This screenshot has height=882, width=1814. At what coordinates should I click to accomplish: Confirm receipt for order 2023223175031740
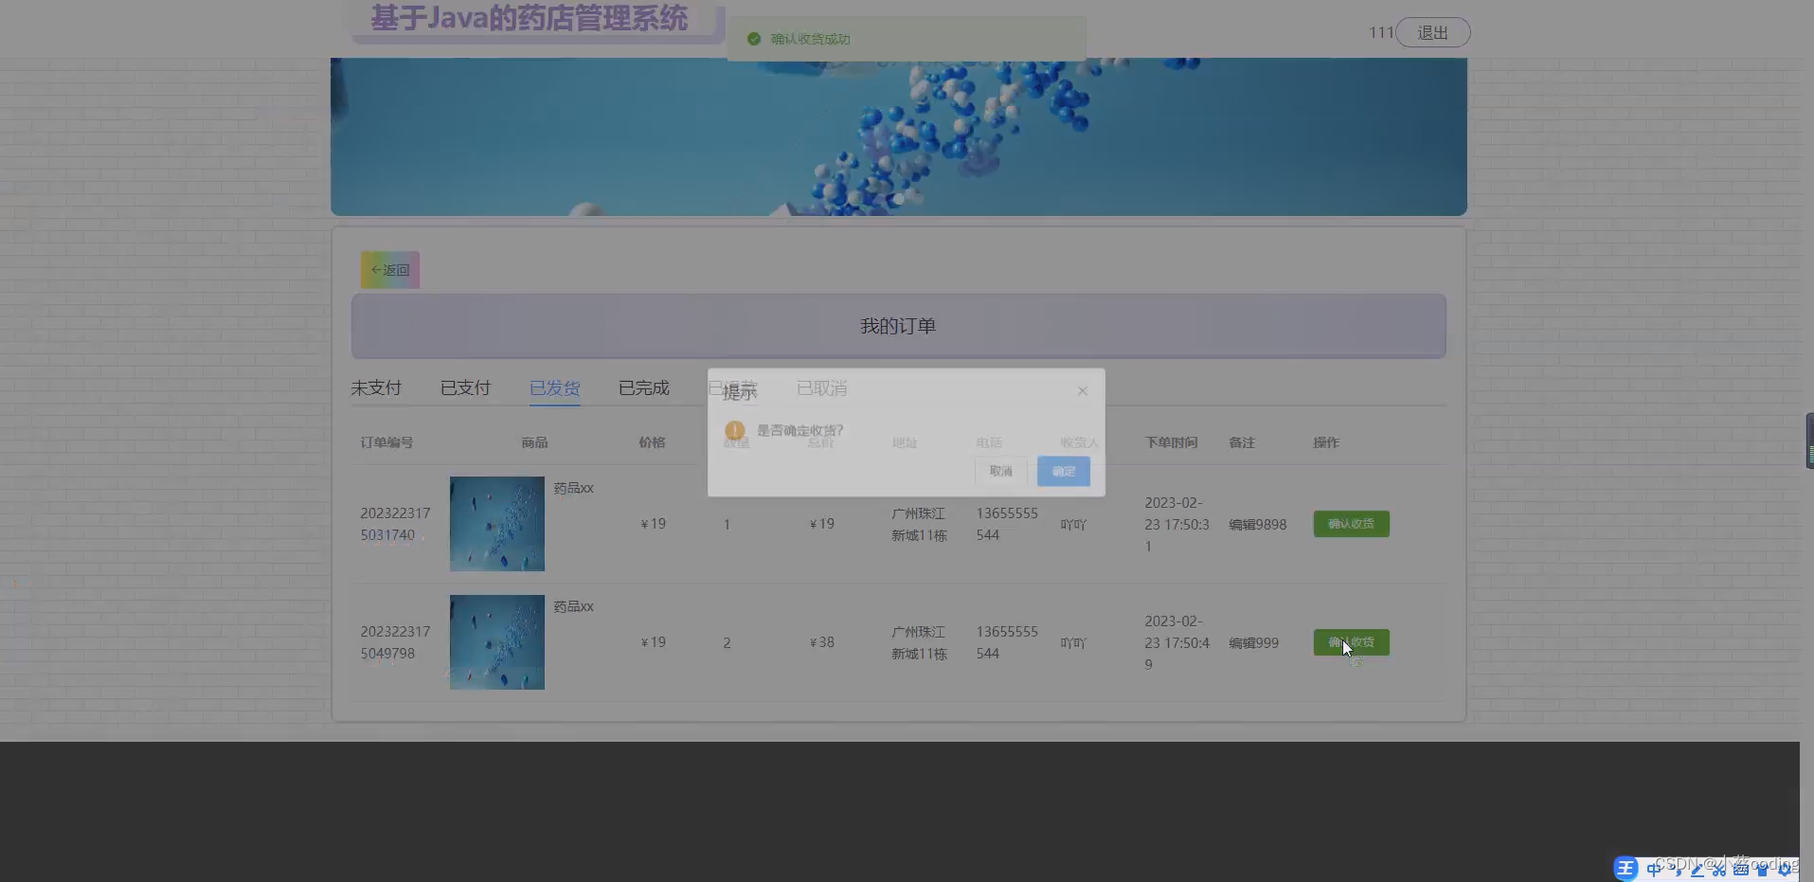[1351, 524]
